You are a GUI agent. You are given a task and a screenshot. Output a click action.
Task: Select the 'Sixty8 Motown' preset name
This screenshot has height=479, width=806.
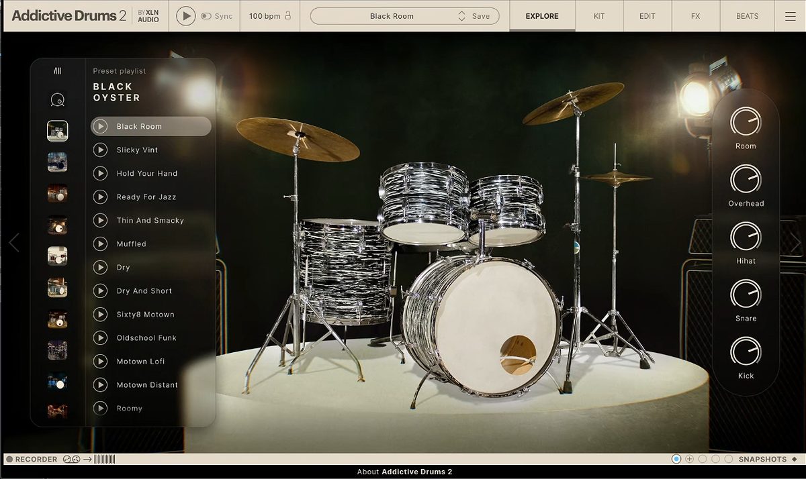tap(146, 315)
